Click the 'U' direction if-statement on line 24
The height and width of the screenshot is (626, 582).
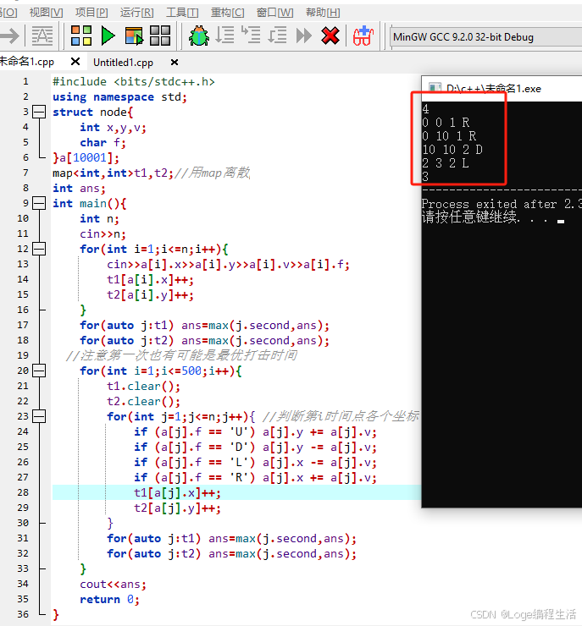[255, 431]
